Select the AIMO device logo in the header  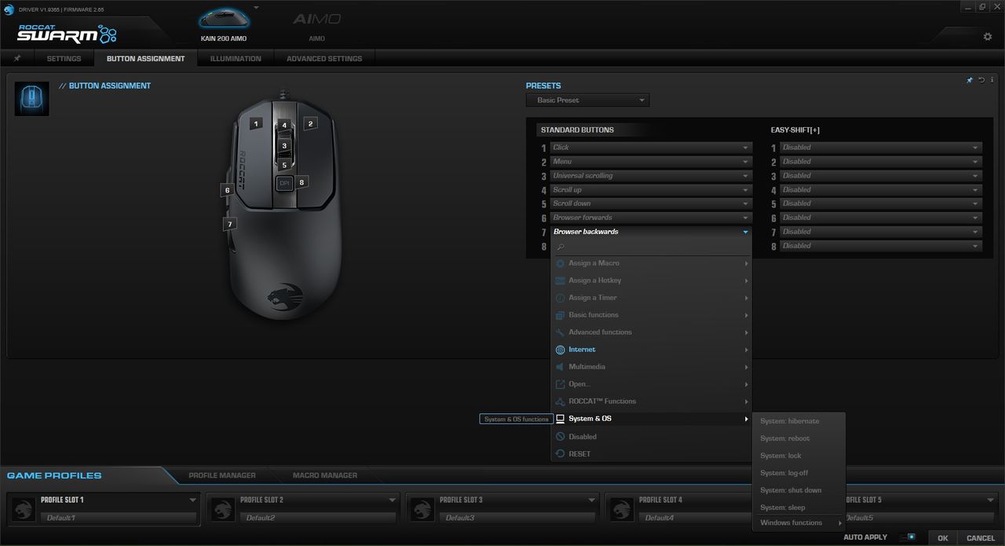click(317, 19)
